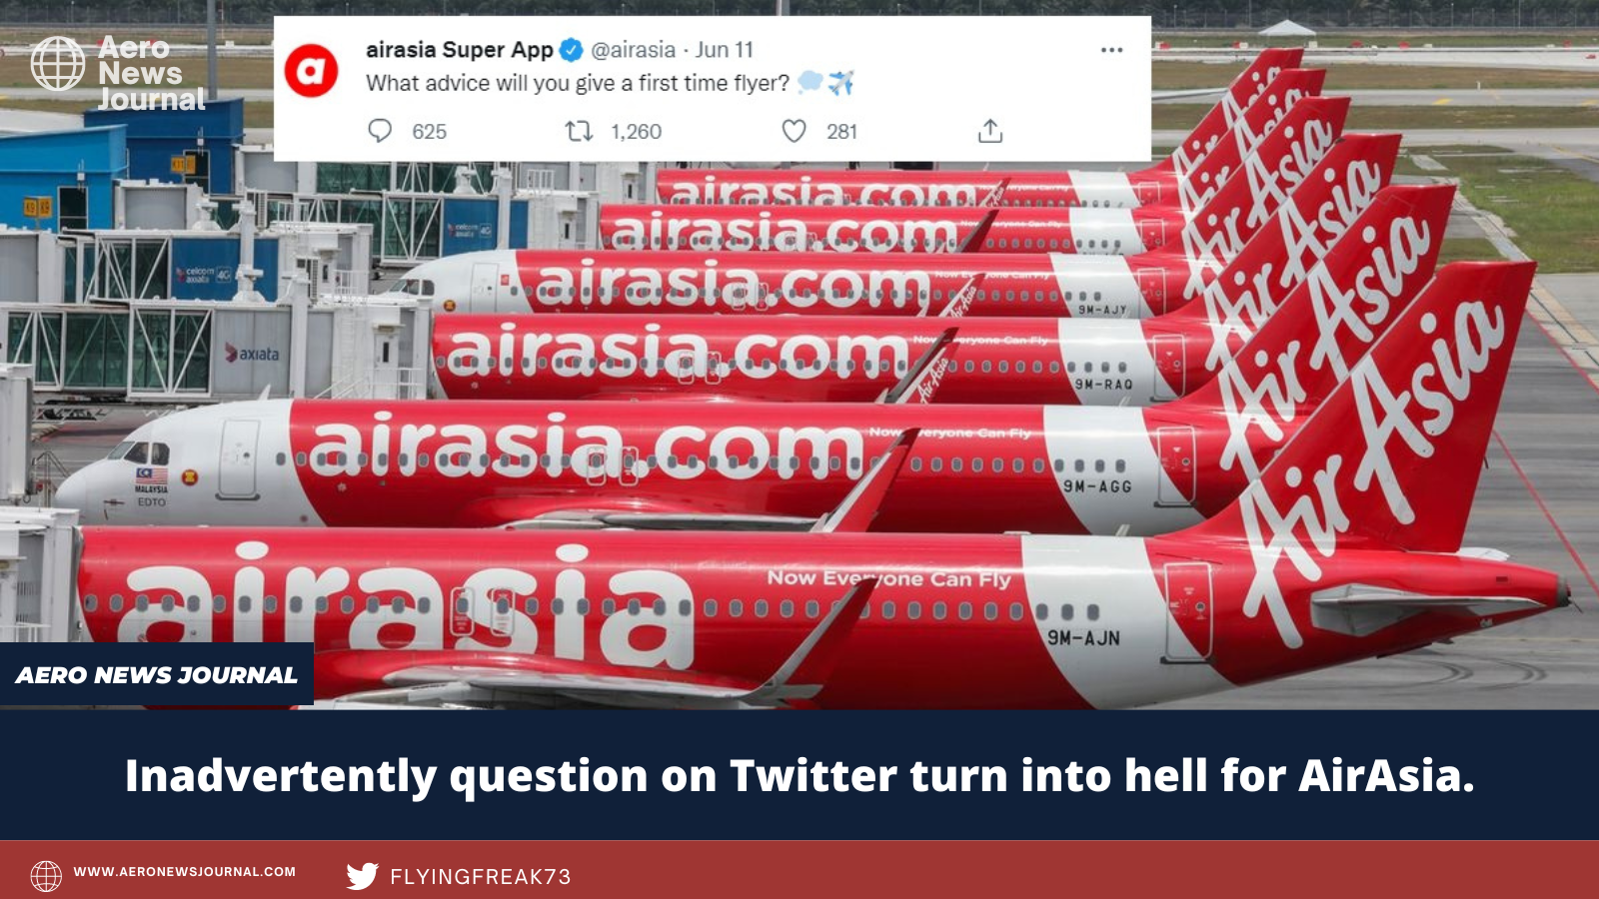The image size is (1599, 899).
Task: Open the @airasia handle link
Action: (x=633, y=50)
